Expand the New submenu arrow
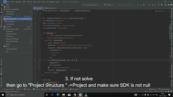173x97 pixels. click(31, 5)
